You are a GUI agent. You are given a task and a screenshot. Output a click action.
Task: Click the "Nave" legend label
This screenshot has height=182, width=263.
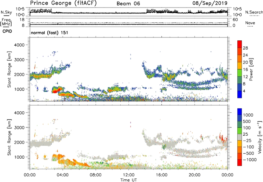click(250, 23)
